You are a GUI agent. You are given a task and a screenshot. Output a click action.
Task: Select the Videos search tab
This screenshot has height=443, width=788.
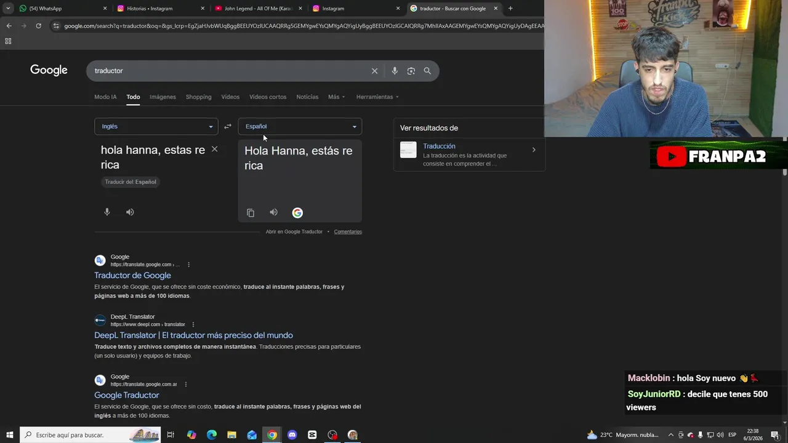coord(230,97)
